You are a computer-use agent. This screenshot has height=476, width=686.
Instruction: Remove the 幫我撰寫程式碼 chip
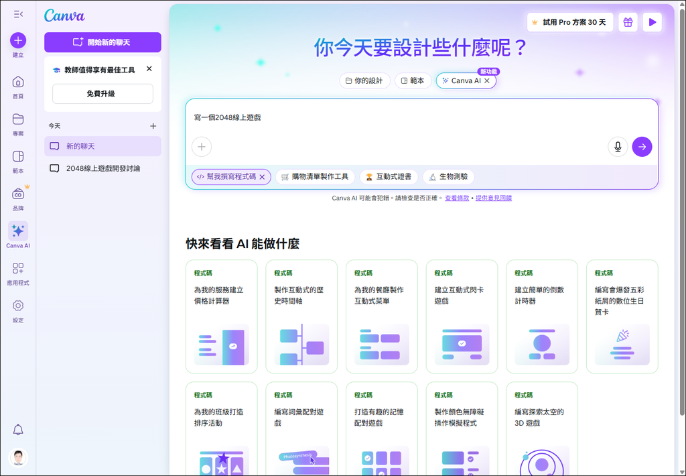[262, 177]
